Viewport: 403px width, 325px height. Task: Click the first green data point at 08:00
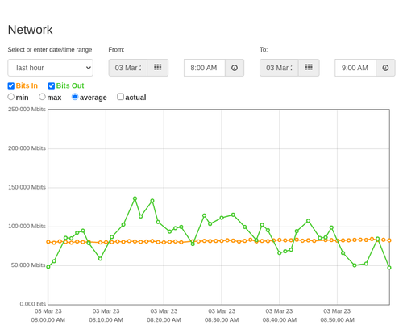(48, 267)
